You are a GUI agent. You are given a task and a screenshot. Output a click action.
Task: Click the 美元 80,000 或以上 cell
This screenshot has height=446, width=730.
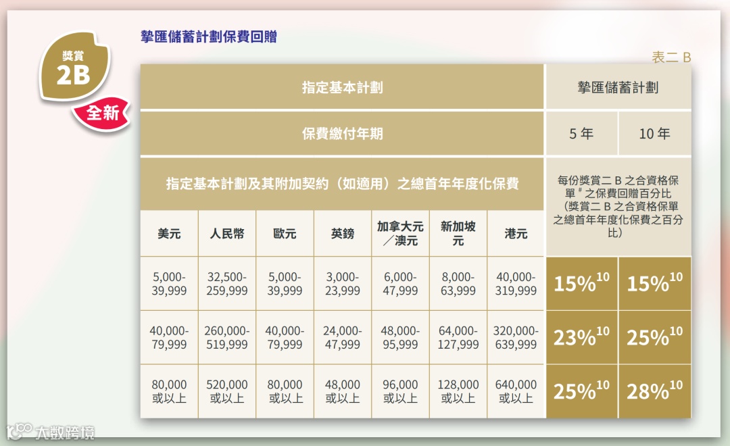click(x=169, y=391)
